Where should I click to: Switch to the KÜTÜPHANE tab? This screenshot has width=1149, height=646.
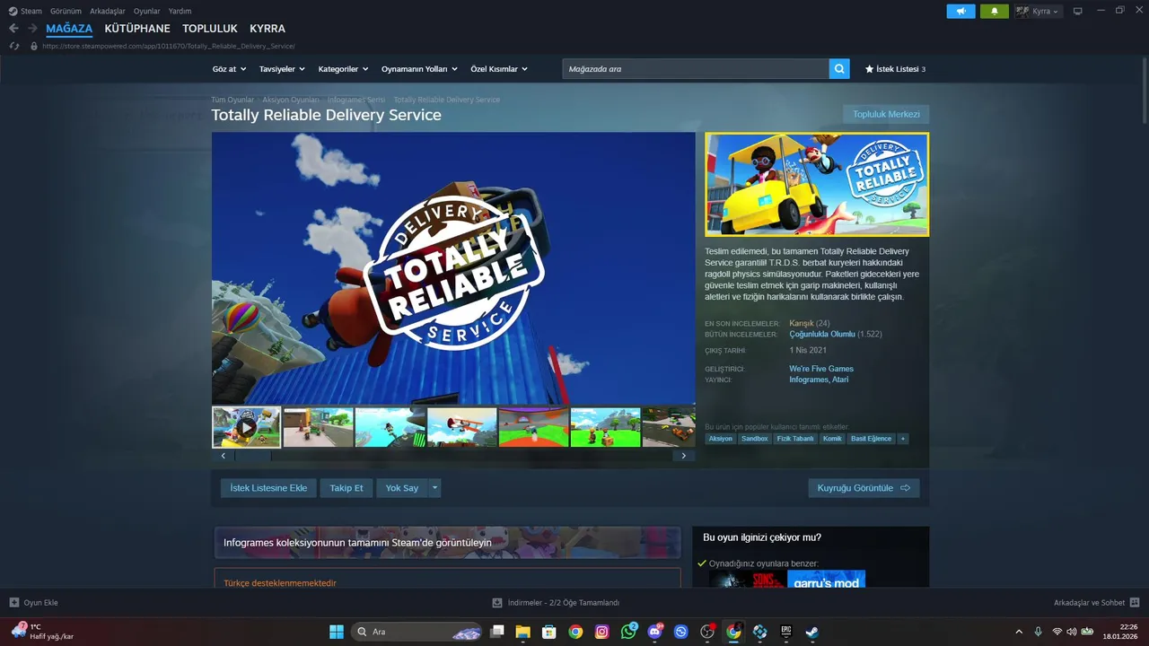pos(137,29)
